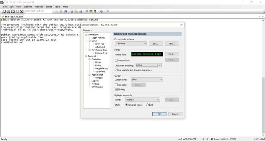
Task: Collapse the SSH2 tree node
Action: [x=89, y=41]
